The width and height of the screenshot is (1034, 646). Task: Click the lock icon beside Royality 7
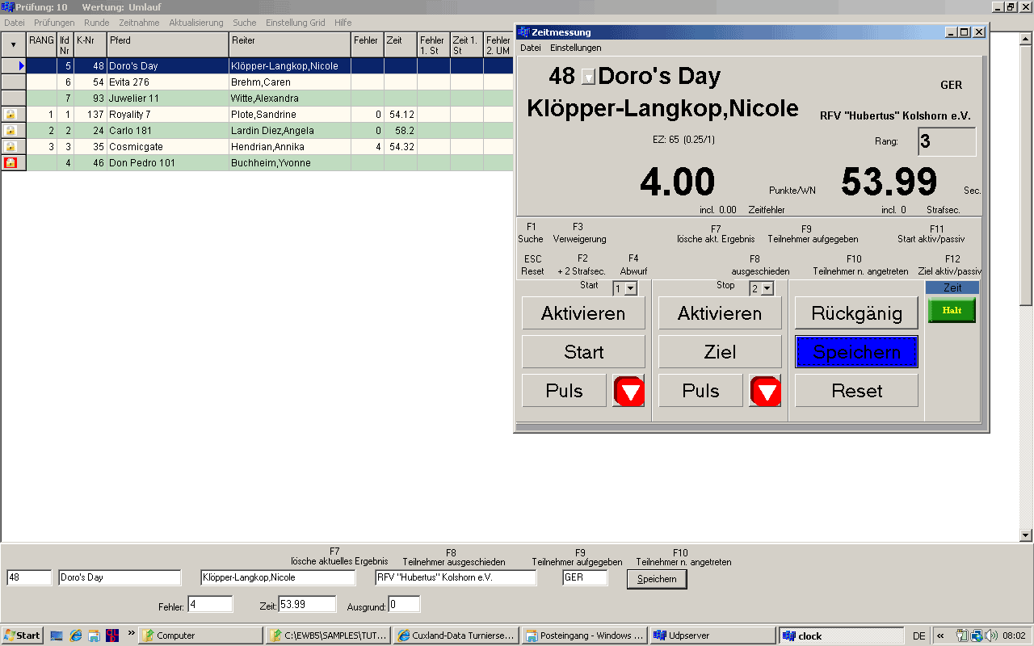coord(11,115)
